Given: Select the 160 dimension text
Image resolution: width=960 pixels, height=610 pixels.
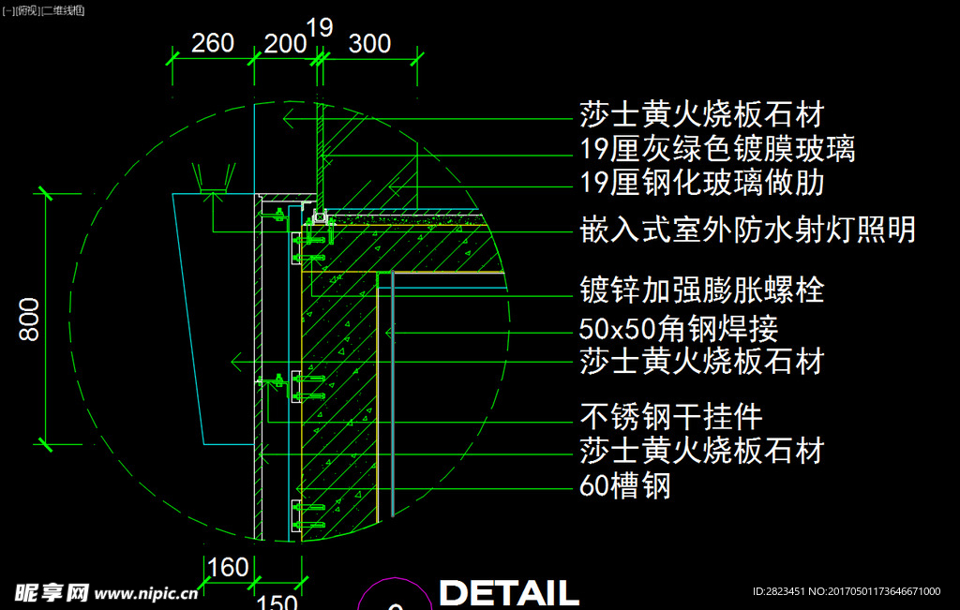Looking at the screenshot, I should click(228, 567).
